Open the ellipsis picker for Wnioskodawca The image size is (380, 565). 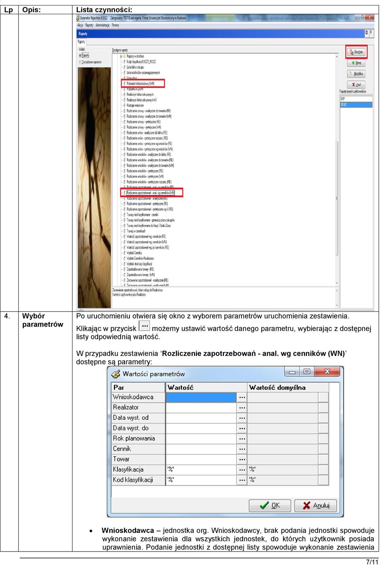coord(242,397)
